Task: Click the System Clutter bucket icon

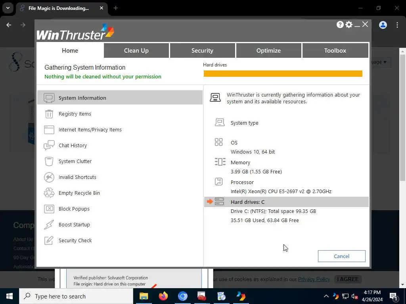Action: (x=49, y=161)
